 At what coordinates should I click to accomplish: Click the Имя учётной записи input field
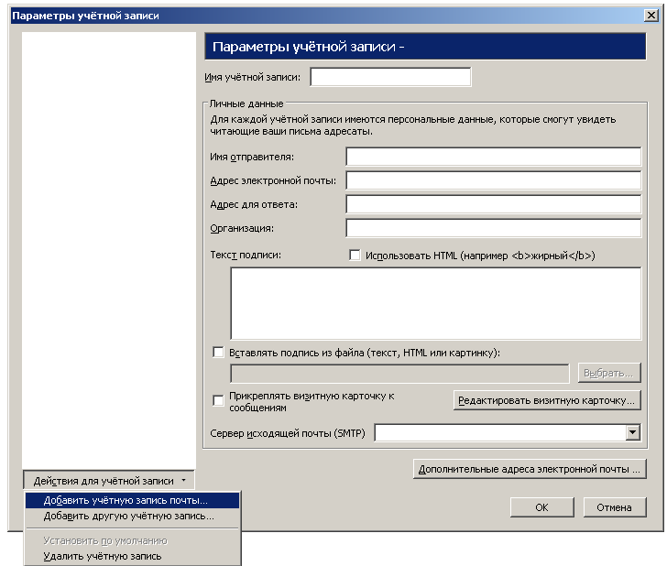point(390,77)
